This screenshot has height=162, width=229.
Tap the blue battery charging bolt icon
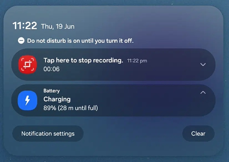[x=27, y=100]
